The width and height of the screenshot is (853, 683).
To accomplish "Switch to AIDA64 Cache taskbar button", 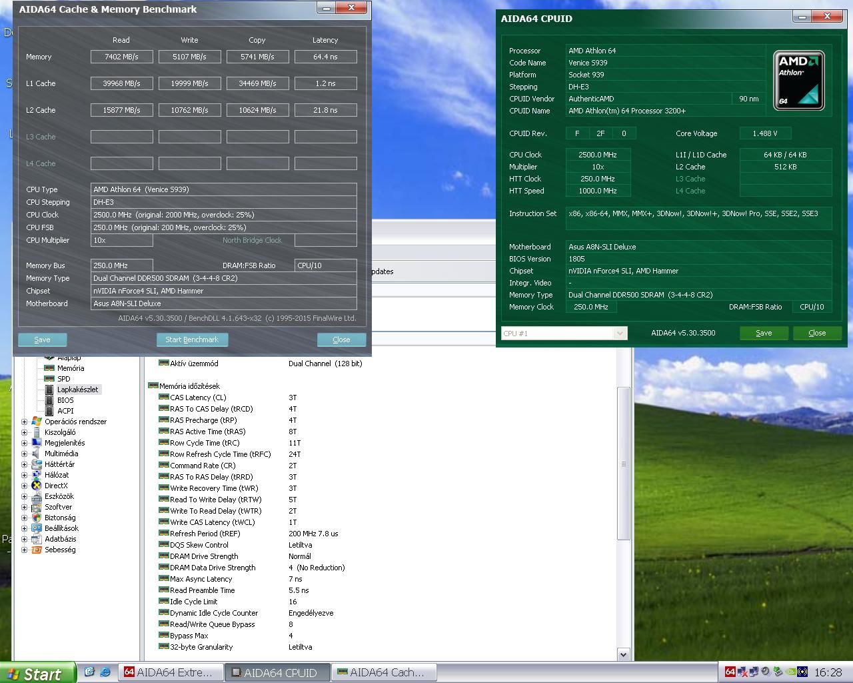I will pyautogui.click(x=384, y=672).
